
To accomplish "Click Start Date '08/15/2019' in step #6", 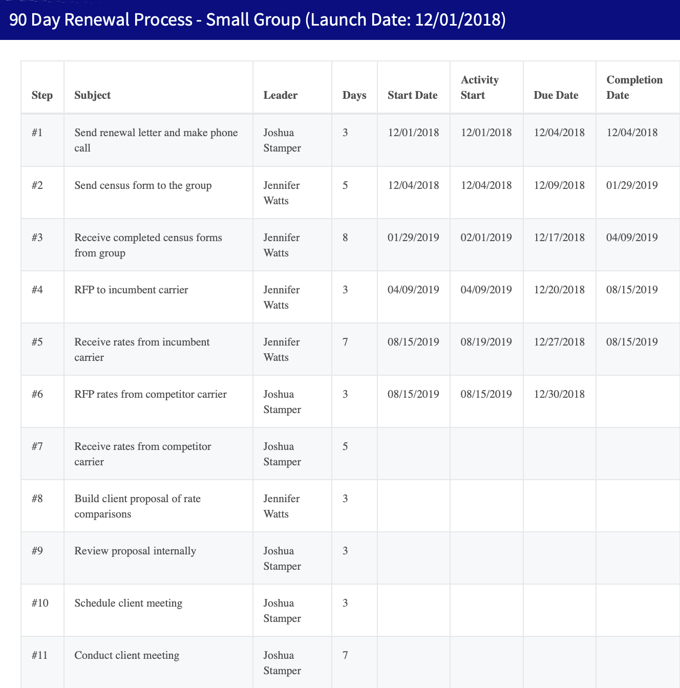I will [413, 394].
